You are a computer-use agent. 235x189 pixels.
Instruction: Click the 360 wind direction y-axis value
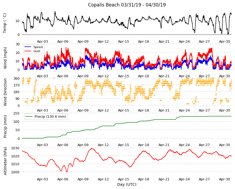(17, 79)
